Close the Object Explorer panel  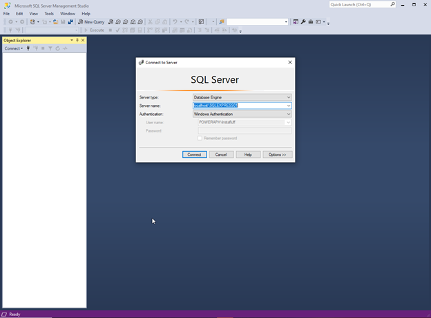83,41
